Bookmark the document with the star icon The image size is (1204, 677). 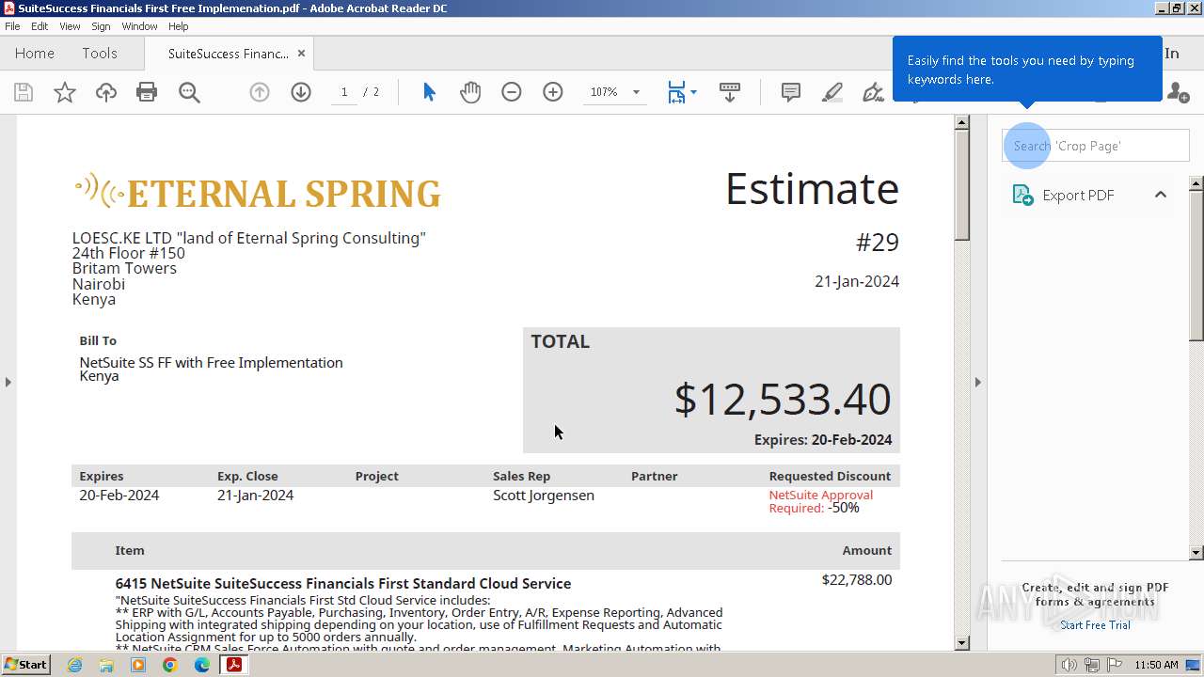click(65, 92)
